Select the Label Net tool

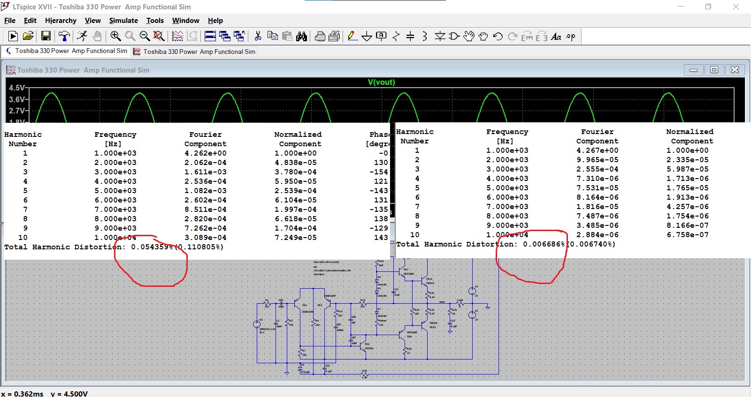(x=382, y=36)
